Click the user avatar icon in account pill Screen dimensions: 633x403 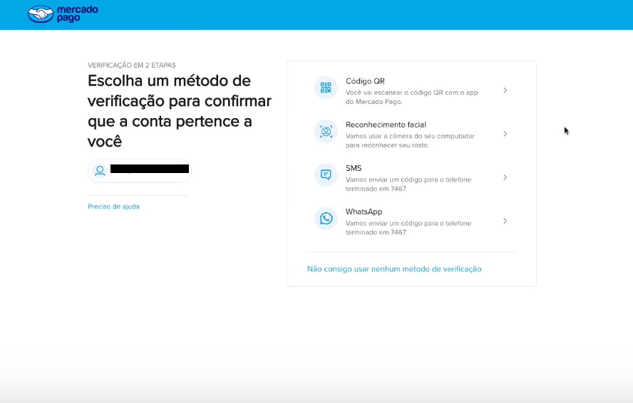coord(100,170)
